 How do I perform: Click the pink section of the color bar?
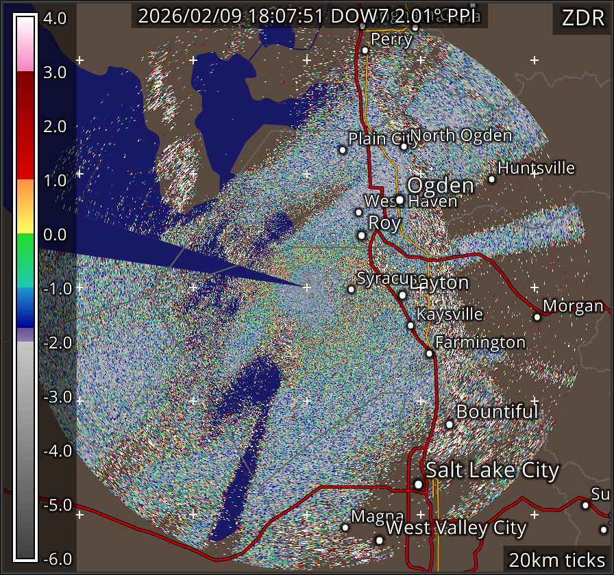tap(25, 61)
